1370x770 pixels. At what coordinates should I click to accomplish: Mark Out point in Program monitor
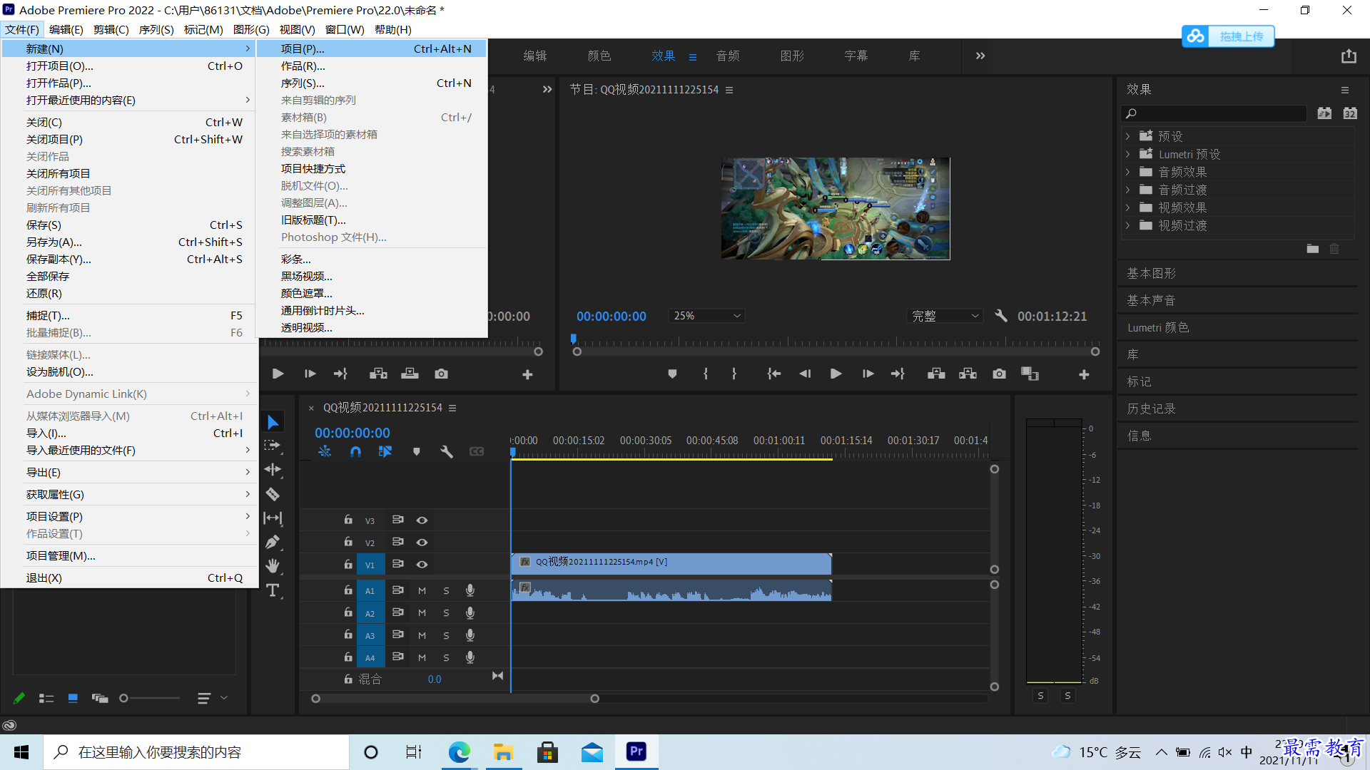[734, 374]
